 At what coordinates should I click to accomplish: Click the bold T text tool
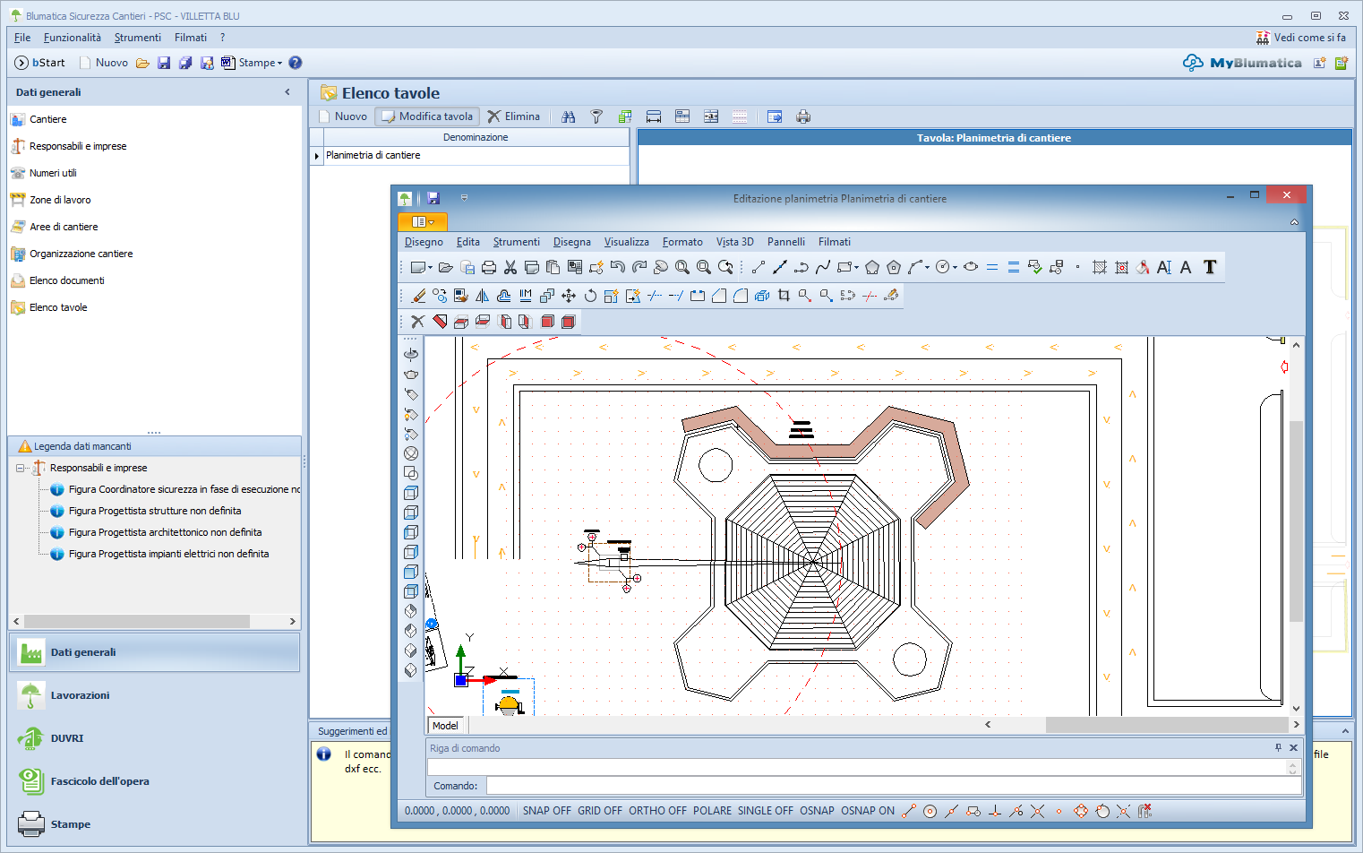coord(1210,267)
